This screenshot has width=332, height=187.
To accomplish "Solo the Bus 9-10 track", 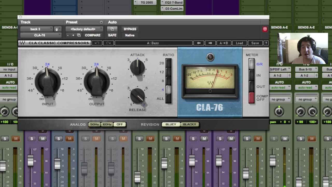I will (x=301, y=139).
